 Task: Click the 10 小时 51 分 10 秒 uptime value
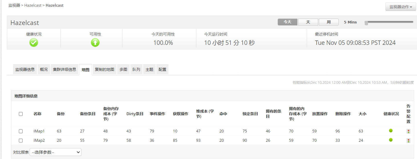(229, 43)
